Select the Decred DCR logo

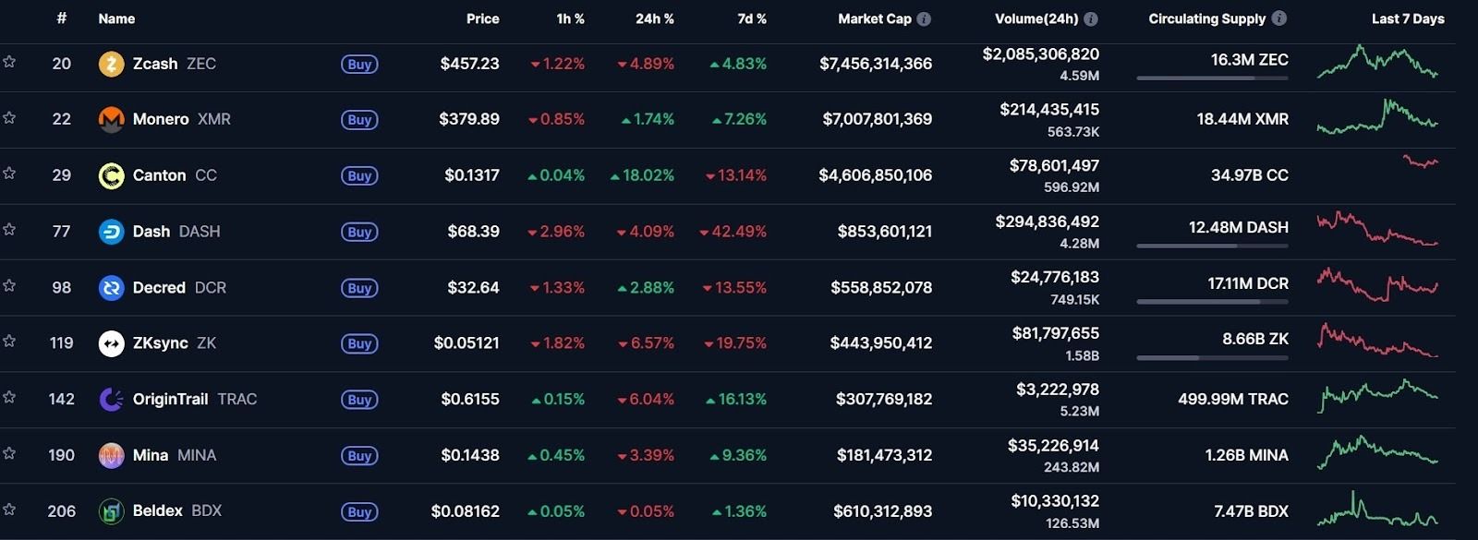point(113,287)
